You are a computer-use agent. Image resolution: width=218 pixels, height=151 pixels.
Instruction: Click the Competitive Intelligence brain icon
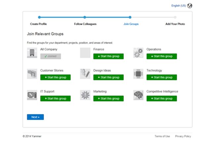point(138,95)
